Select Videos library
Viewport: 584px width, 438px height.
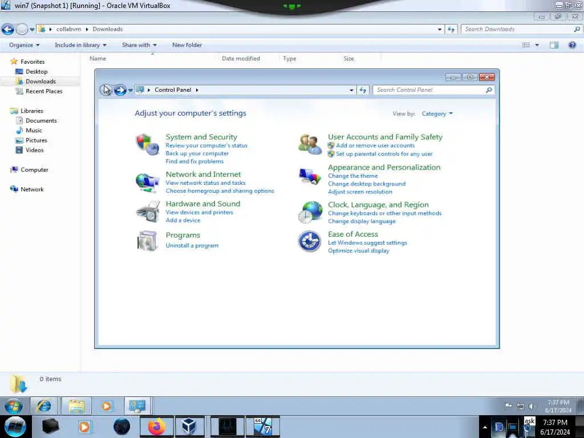[34, 150]
